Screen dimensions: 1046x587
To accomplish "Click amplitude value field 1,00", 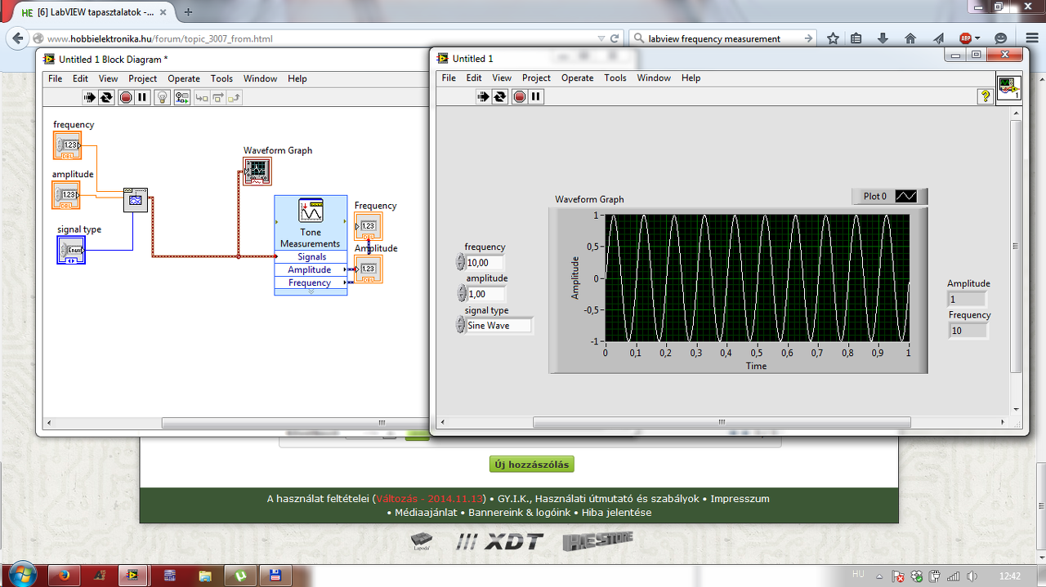I will pyautogui.click(x=485, y=294).
